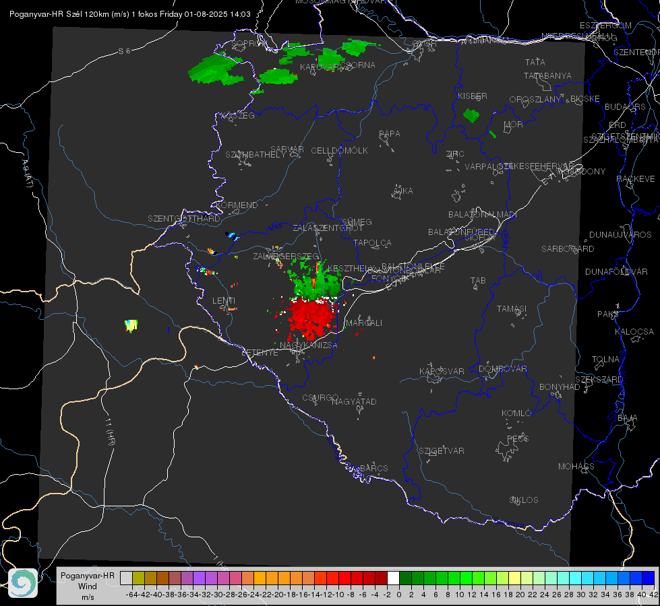
Task: Click the pale yellow swatch in the legend
Action: coord(514,578)
